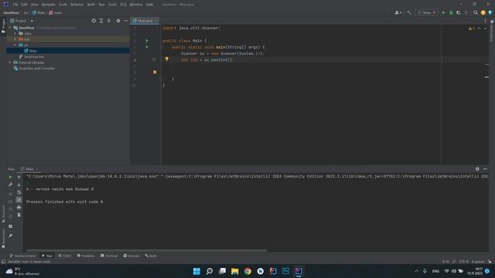Click Collapse All in Project panel

[109, 21]
